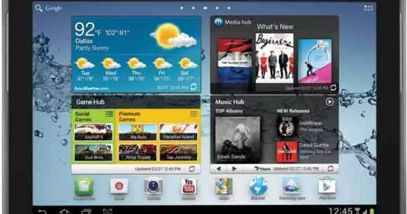
Task: Open Premium Games list menu
Action: coord(194,114)
